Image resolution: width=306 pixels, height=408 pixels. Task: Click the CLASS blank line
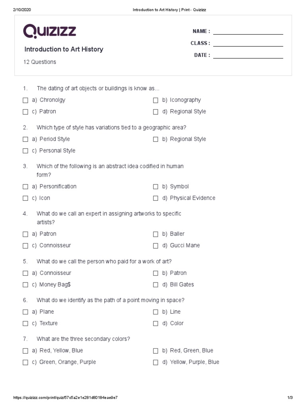248,44
